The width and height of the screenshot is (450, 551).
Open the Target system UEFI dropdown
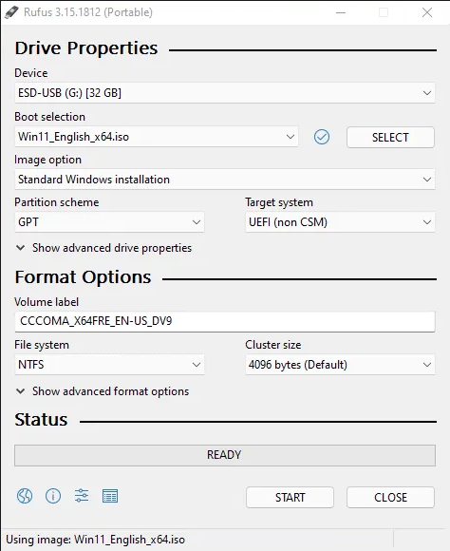340,222
